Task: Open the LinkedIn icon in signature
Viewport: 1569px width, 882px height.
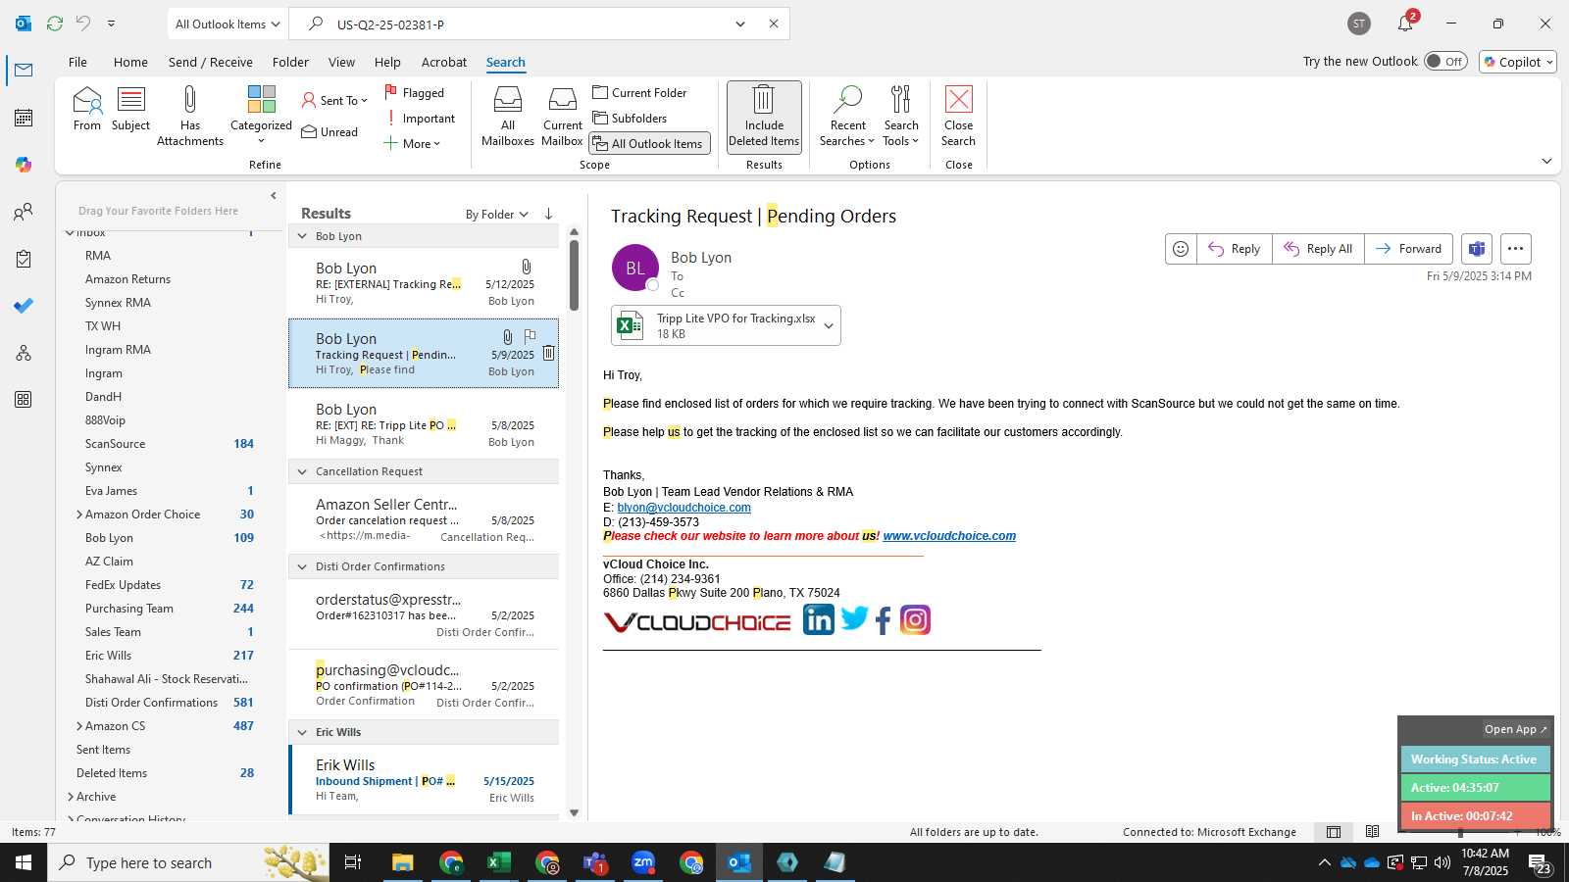Action: pyautogui.click(x=818, y=619)
